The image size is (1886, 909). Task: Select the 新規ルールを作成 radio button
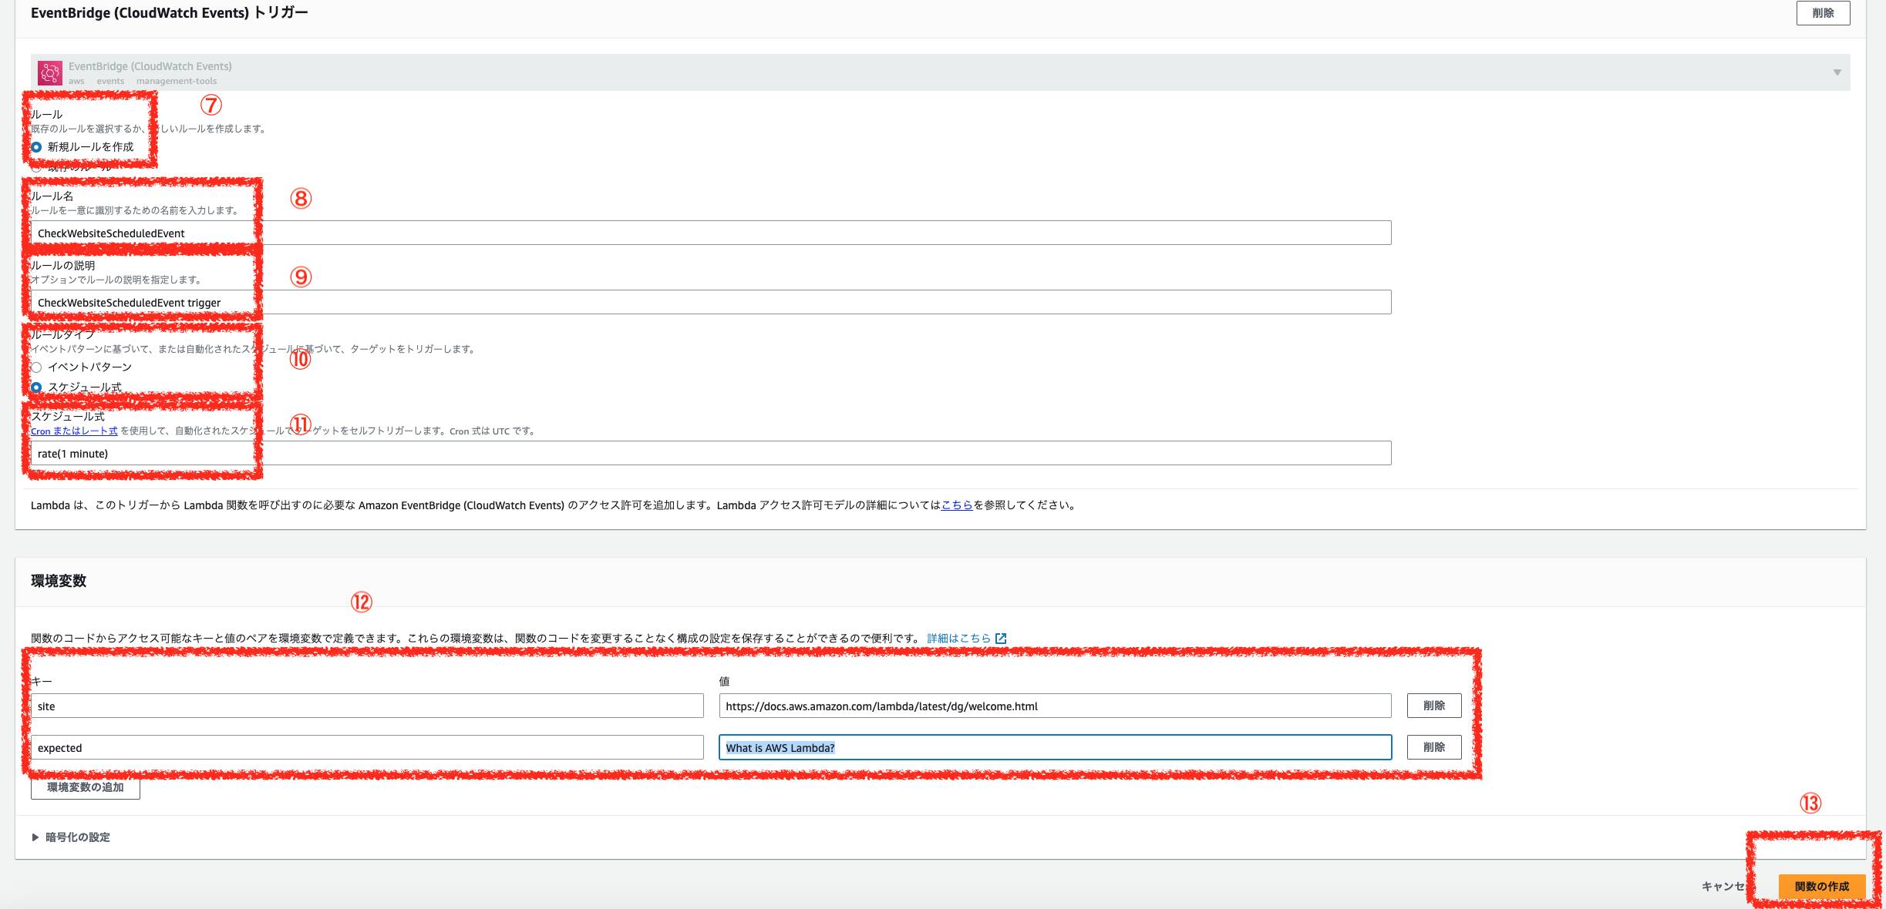point(36,147)
